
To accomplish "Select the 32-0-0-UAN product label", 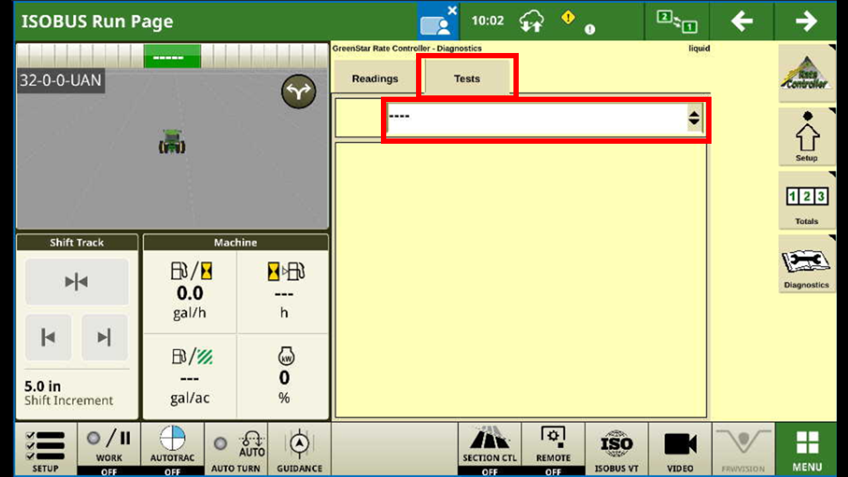I will point(60,81).
